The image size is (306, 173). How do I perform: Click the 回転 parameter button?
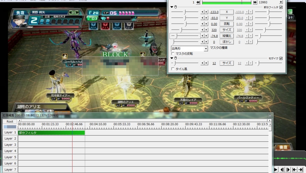[x=227, y=24]
